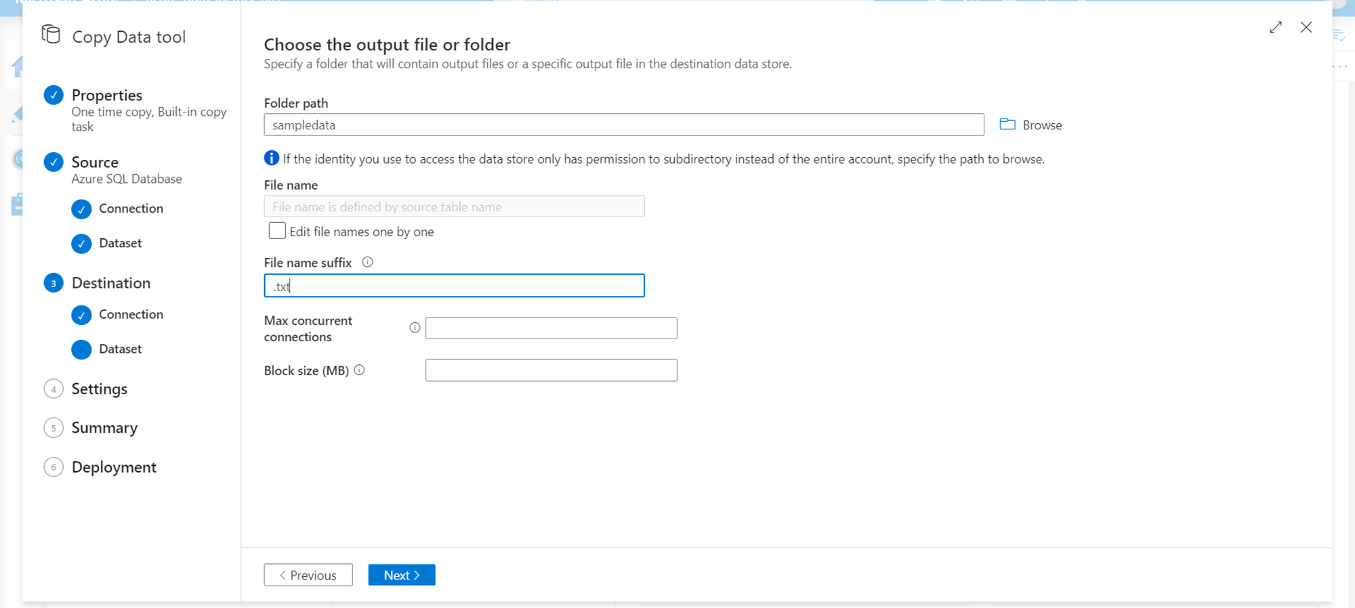The height and width of the screenshot is (608, 1355).
Task: Enable Edit file names one by one
Action: [x=277, y=231]
